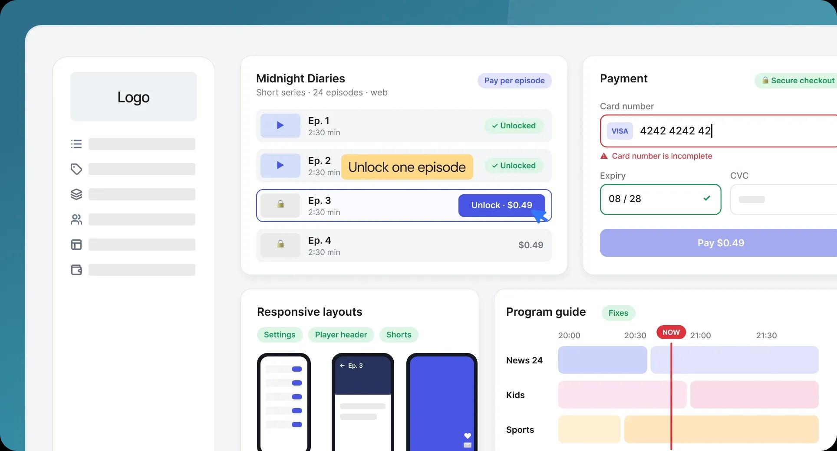Screen dimensions: 837x451
Task: Select the Shorts layout tag
Action: [x=399, y=335]
